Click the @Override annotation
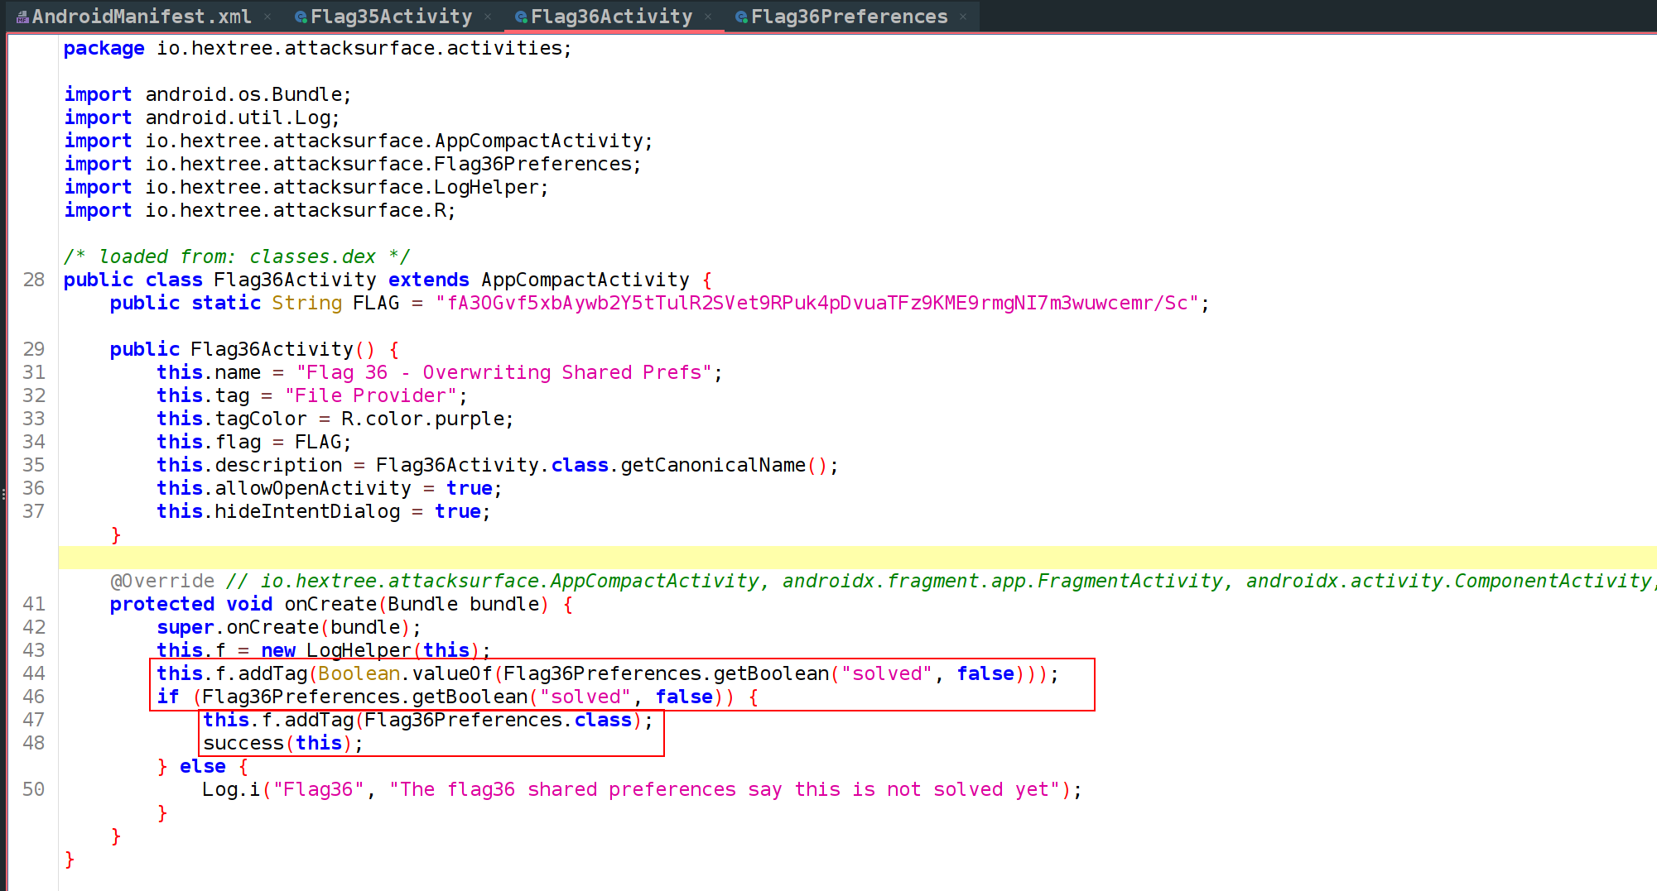Screen dimensions: 1657x891 tap(161, 581)
